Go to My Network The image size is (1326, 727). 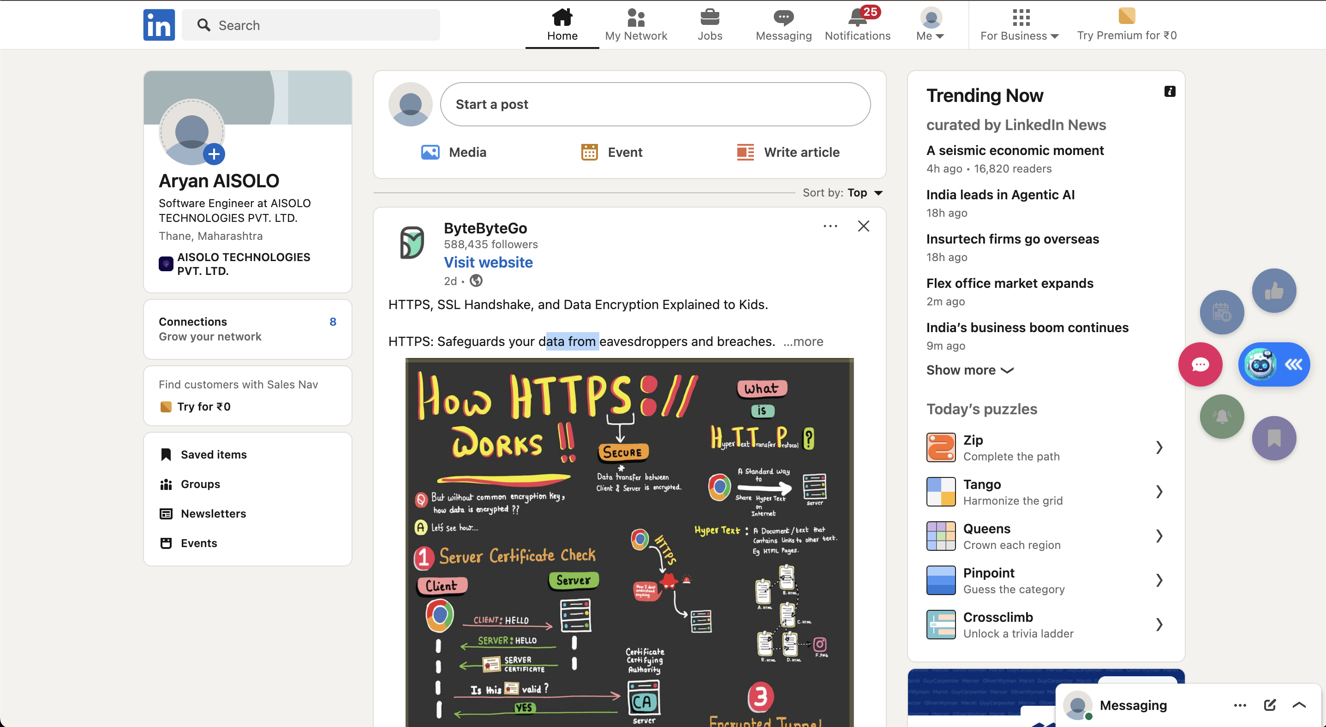click(636, 25)
